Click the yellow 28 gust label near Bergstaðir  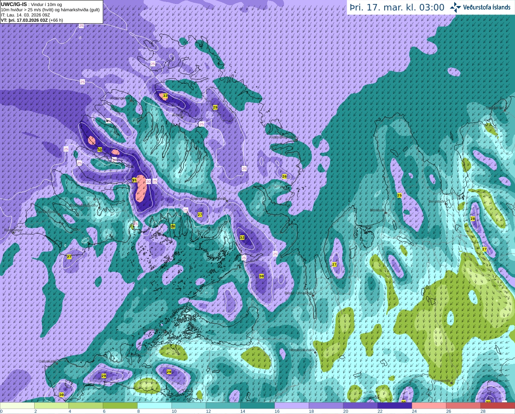tap(473, 219)
